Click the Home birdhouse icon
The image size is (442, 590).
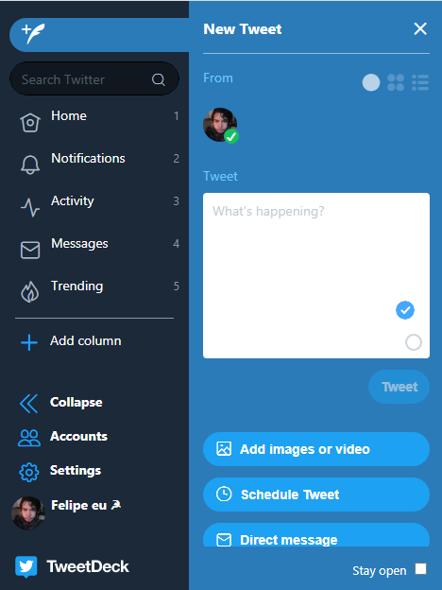[30, 122]
